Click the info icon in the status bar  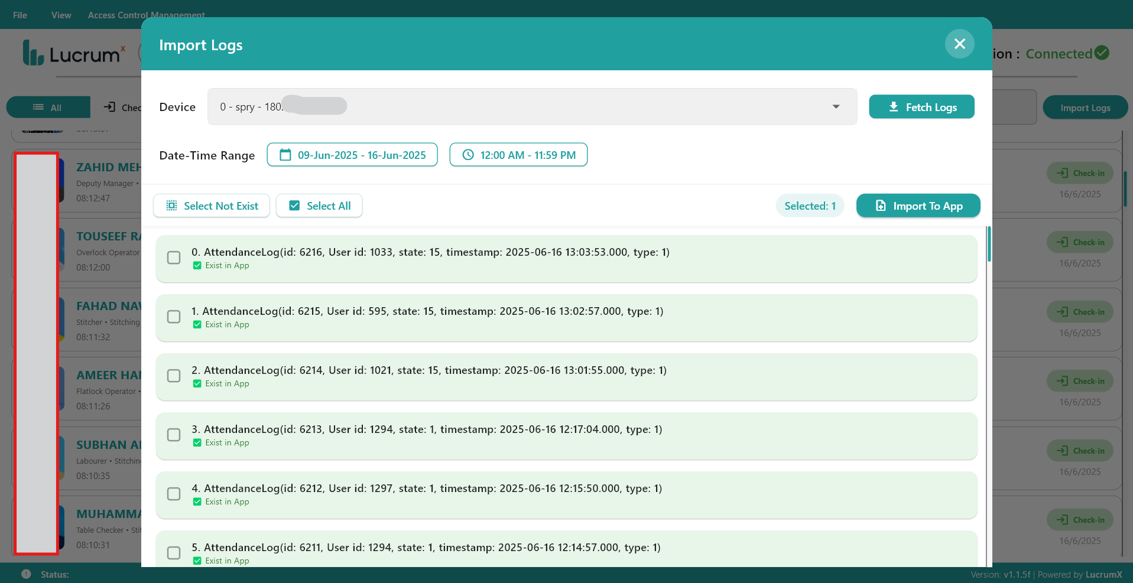coord(26,574)
